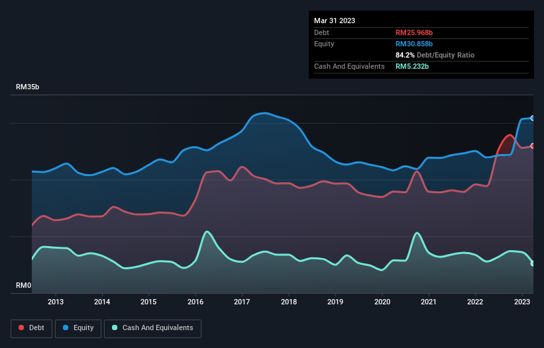Image resolution: width=544 pixels, height=348 pixels.
Task: Click the RM5.232b cash value
Action: (x=412, y=66)
